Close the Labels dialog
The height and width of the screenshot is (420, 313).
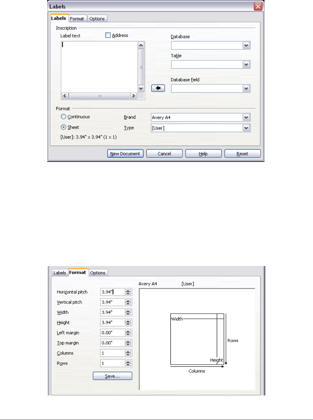point(258,6)
